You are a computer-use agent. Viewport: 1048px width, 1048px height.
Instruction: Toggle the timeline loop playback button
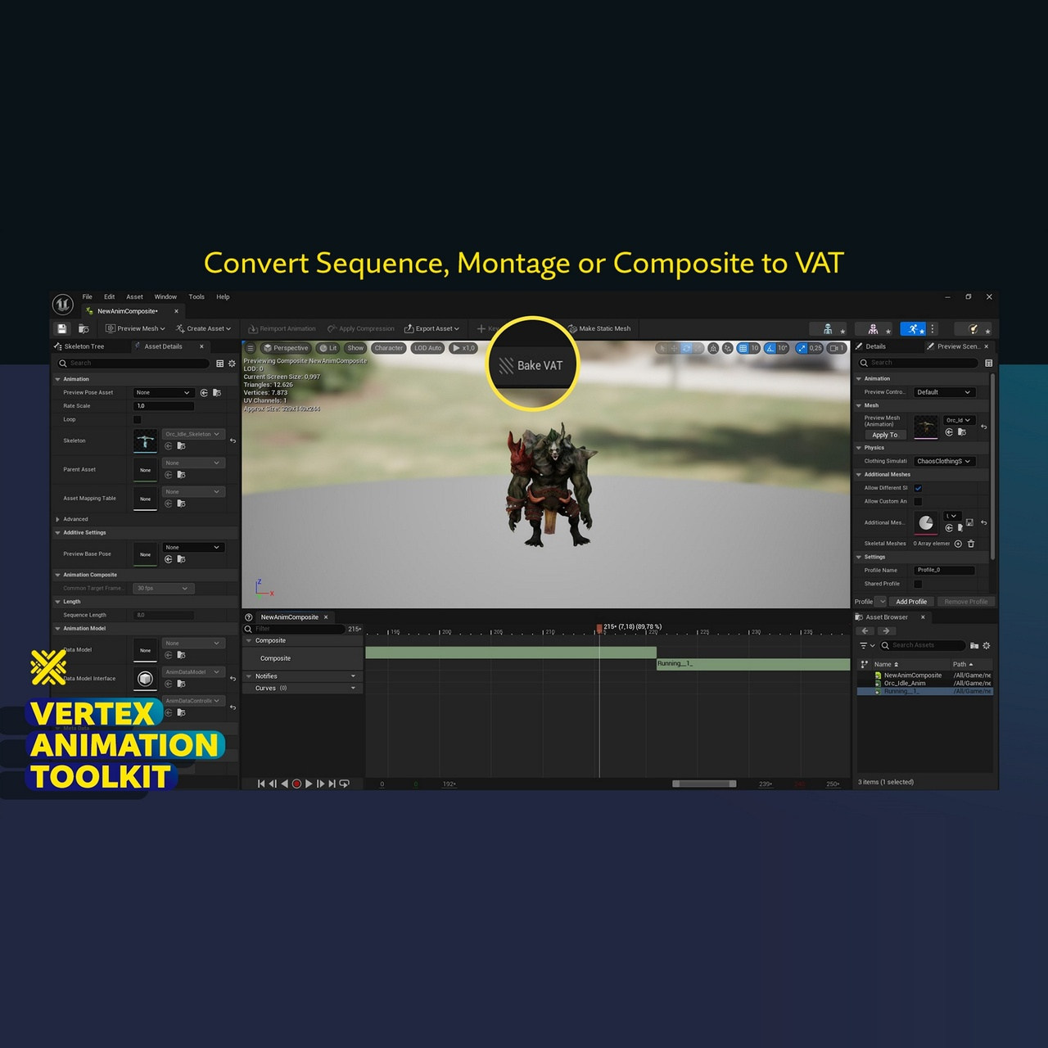point(344,784)
